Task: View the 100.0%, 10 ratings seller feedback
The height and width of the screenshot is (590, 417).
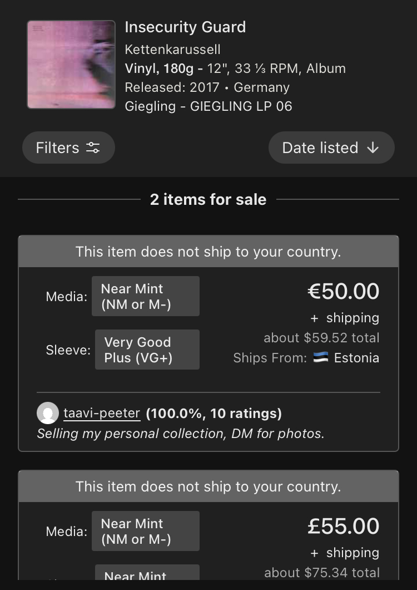Action: (214, 413)
